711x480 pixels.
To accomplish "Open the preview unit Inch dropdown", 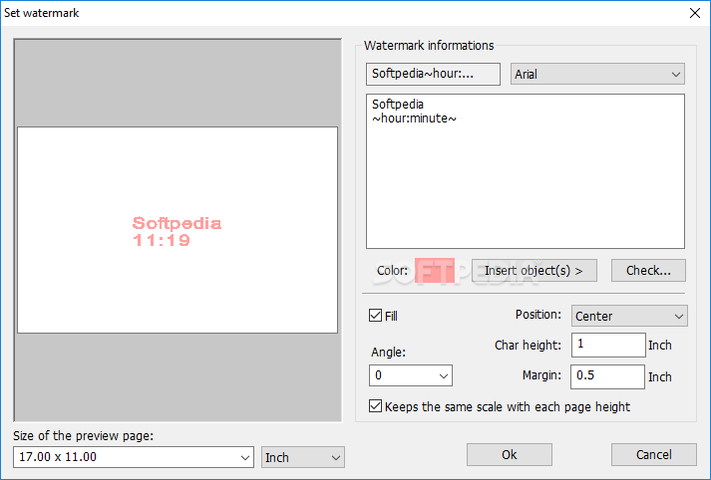I will click(303, 457).
